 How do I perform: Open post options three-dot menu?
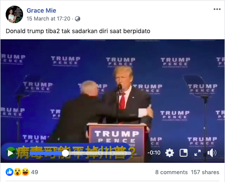(x=217, y=9)
